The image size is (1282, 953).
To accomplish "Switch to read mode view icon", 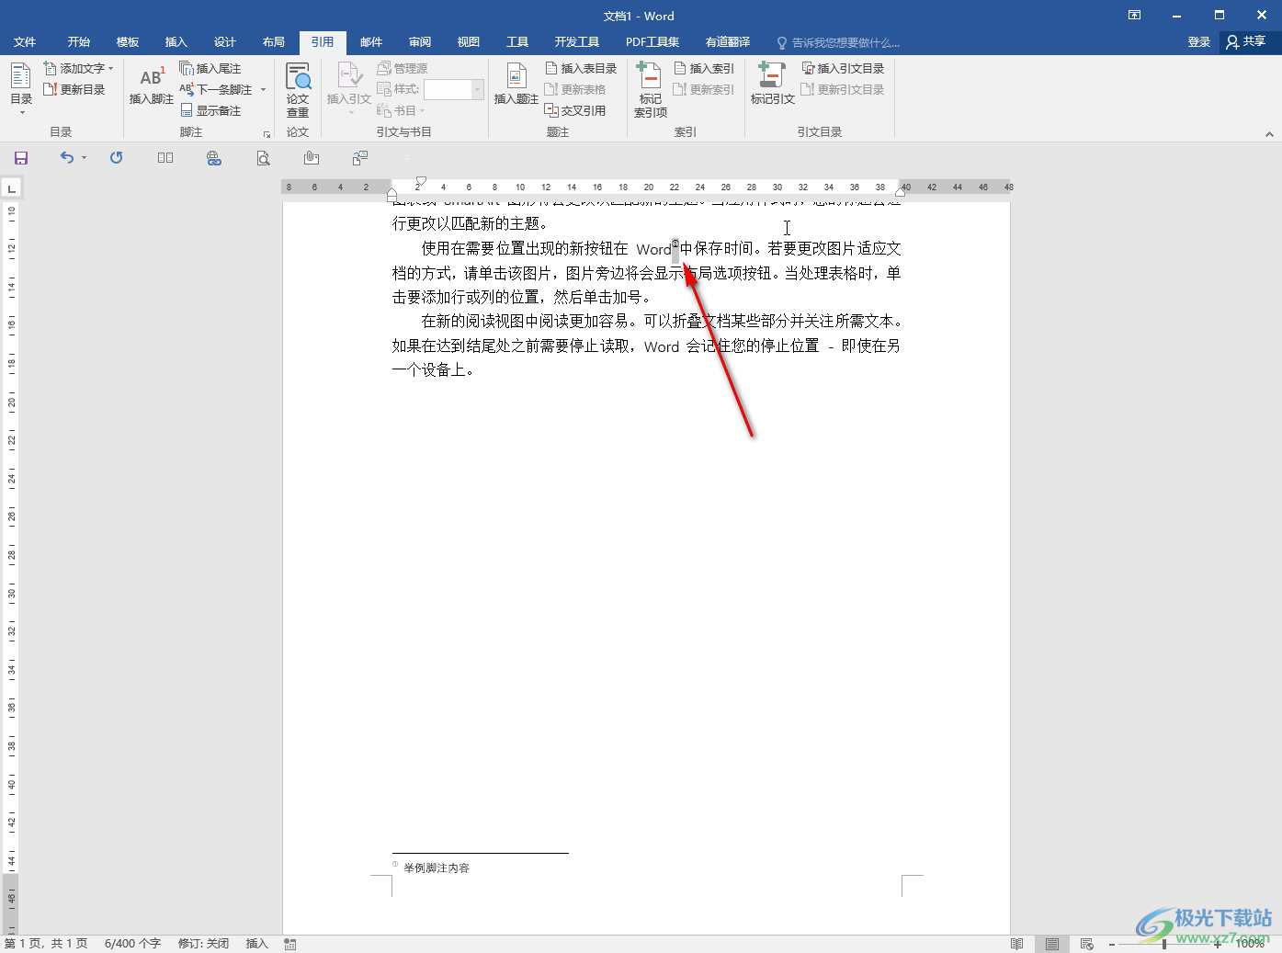I will coord(1016,944).
